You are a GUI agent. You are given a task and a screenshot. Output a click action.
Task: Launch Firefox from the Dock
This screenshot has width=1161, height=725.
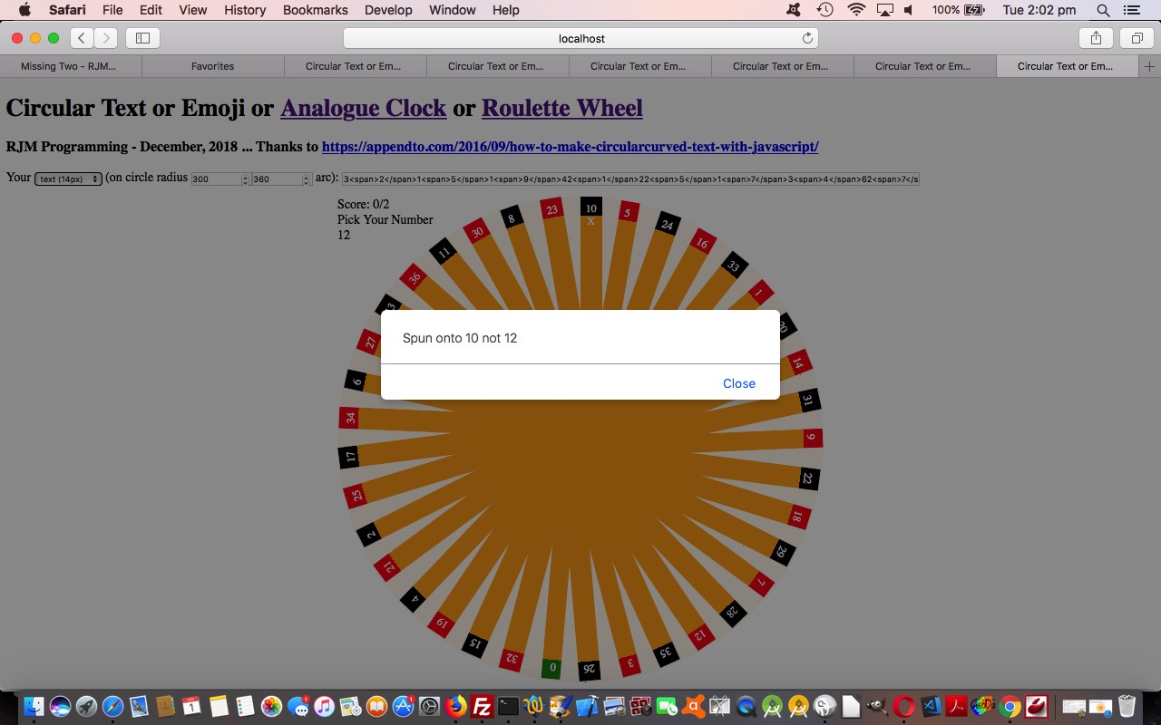(x=455, y=706)
